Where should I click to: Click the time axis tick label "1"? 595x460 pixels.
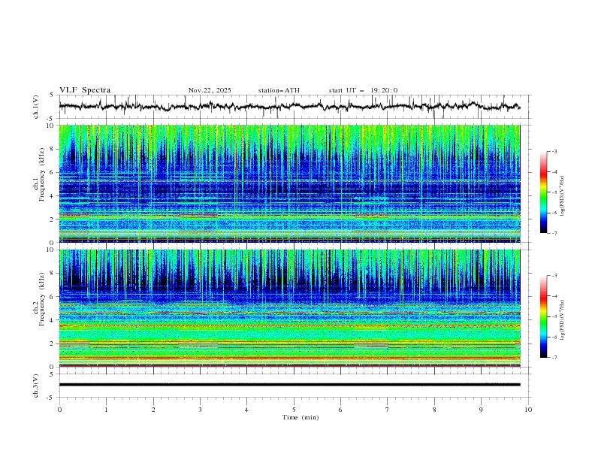pyautogui.click(x=106, y=410)
